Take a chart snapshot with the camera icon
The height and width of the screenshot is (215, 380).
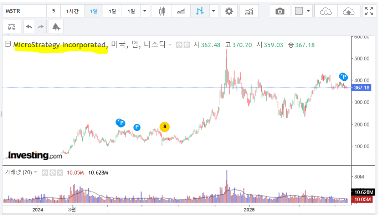[x=280, y=11]
